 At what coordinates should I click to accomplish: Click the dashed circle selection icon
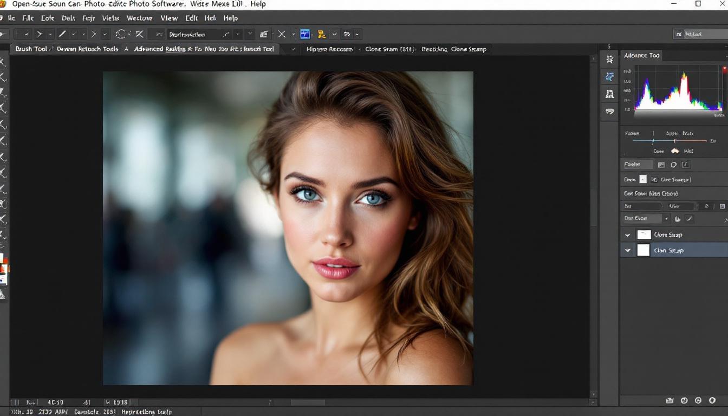point(120,34)
